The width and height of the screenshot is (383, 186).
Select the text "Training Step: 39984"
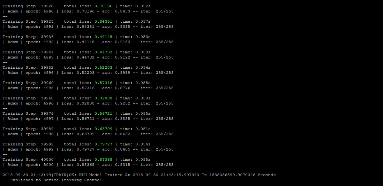[28, 129]
